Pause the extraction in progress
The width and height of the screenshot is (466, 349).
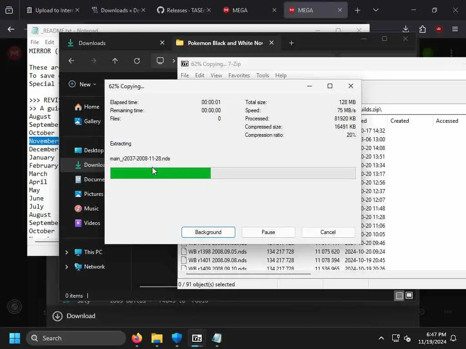[268, 232]
